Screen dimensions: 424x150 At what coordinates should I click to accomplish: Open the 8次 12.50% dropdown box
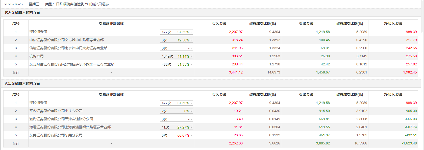(x=176, y=40)
